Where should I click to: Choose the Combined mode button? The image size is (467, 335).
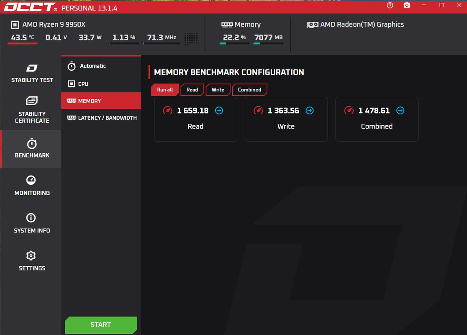tap(249, 90)
